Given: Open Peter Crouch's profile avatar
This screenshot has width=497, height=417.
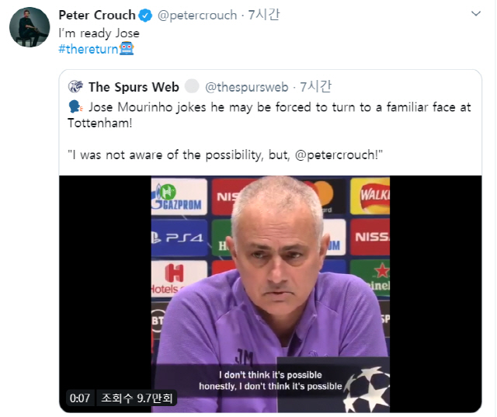Looking at the screenshot, I should click(x=30, y=27).
